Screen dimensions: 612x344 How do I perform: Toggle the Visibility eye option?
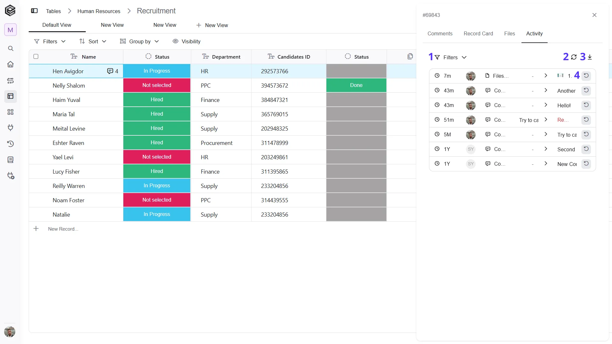(x=186, y=41)
